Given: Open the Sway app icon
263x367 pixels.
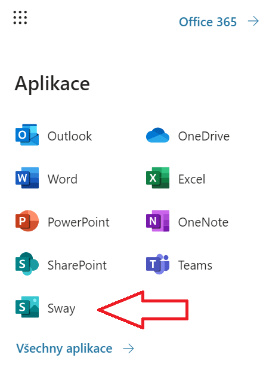Looking at the screenshot, I should coord(27,307).
